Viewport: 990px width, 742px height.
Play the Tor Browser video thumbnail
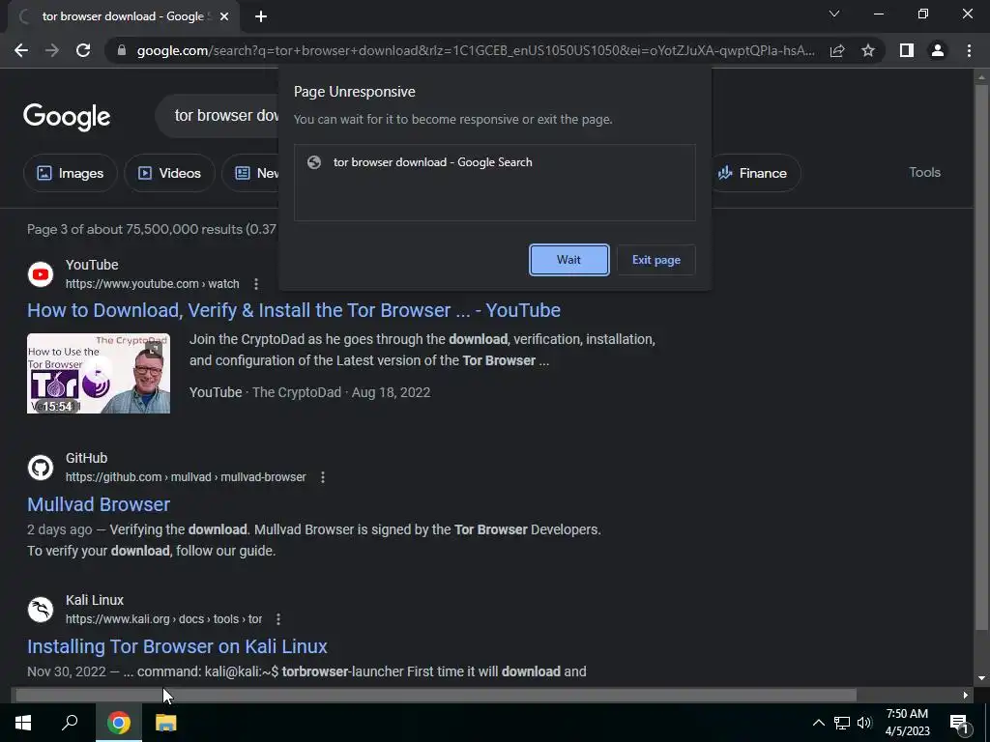pyautogui.click(x=99, y=374)
